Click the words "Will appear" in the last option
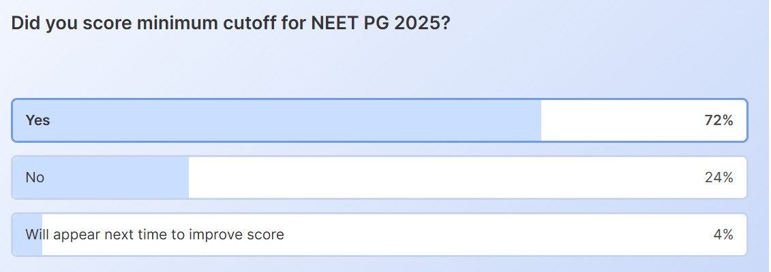Image resolution: width=771 pixels, height=272 pixels. coord(58,235)
